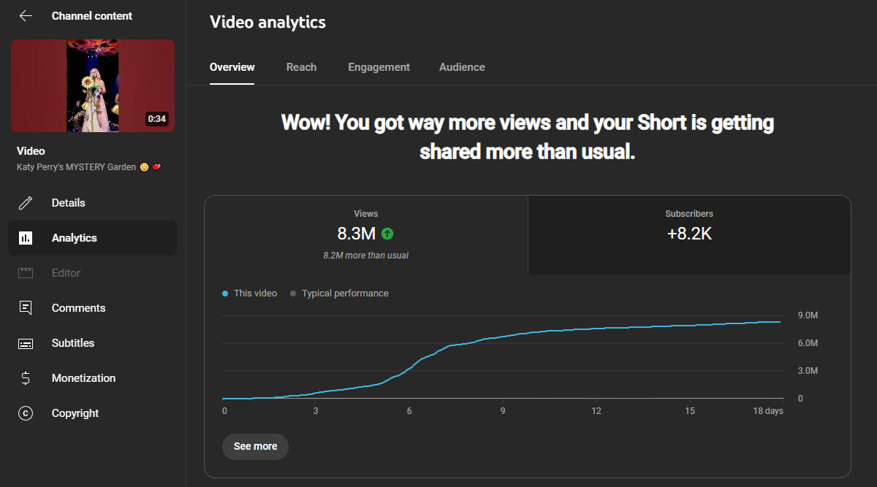Click the Channel content link text

(92, 16)
